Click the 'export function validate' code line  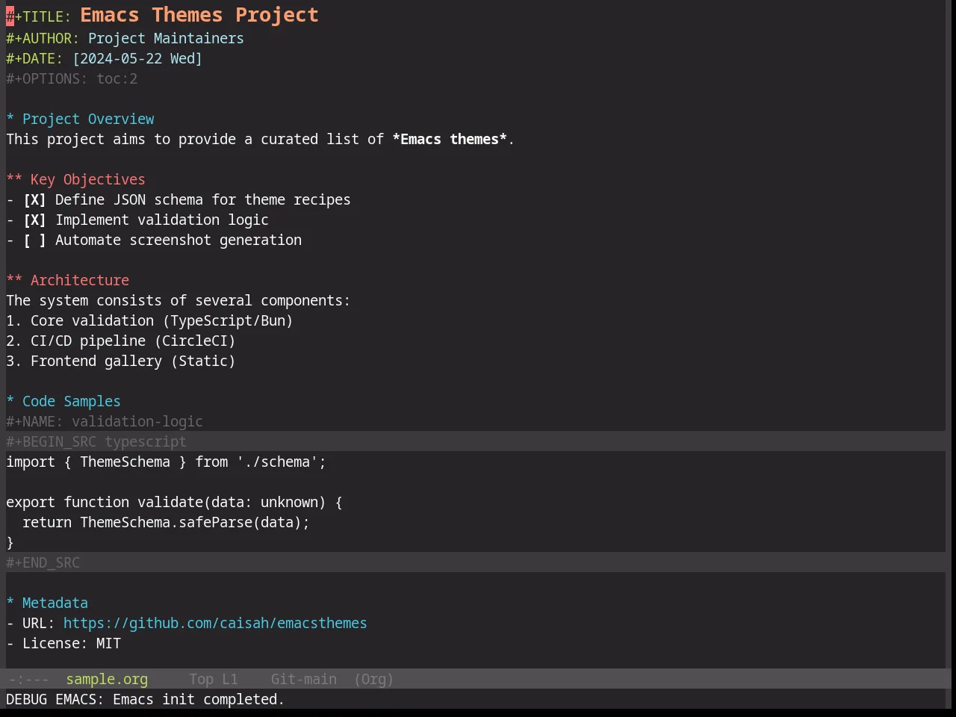[x=174, y=503]
